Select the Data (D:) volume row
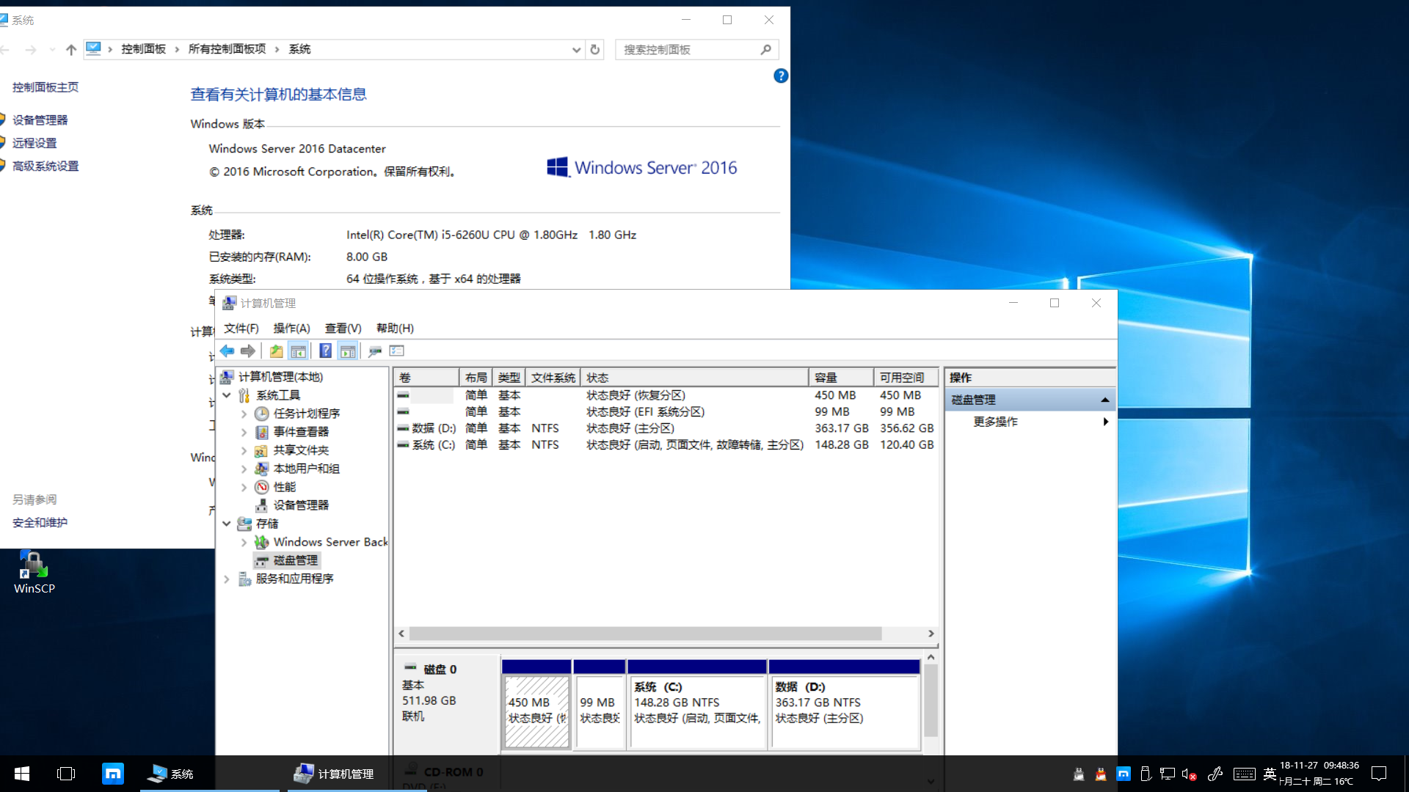The image size is (1409, 792). coord(666,428)
